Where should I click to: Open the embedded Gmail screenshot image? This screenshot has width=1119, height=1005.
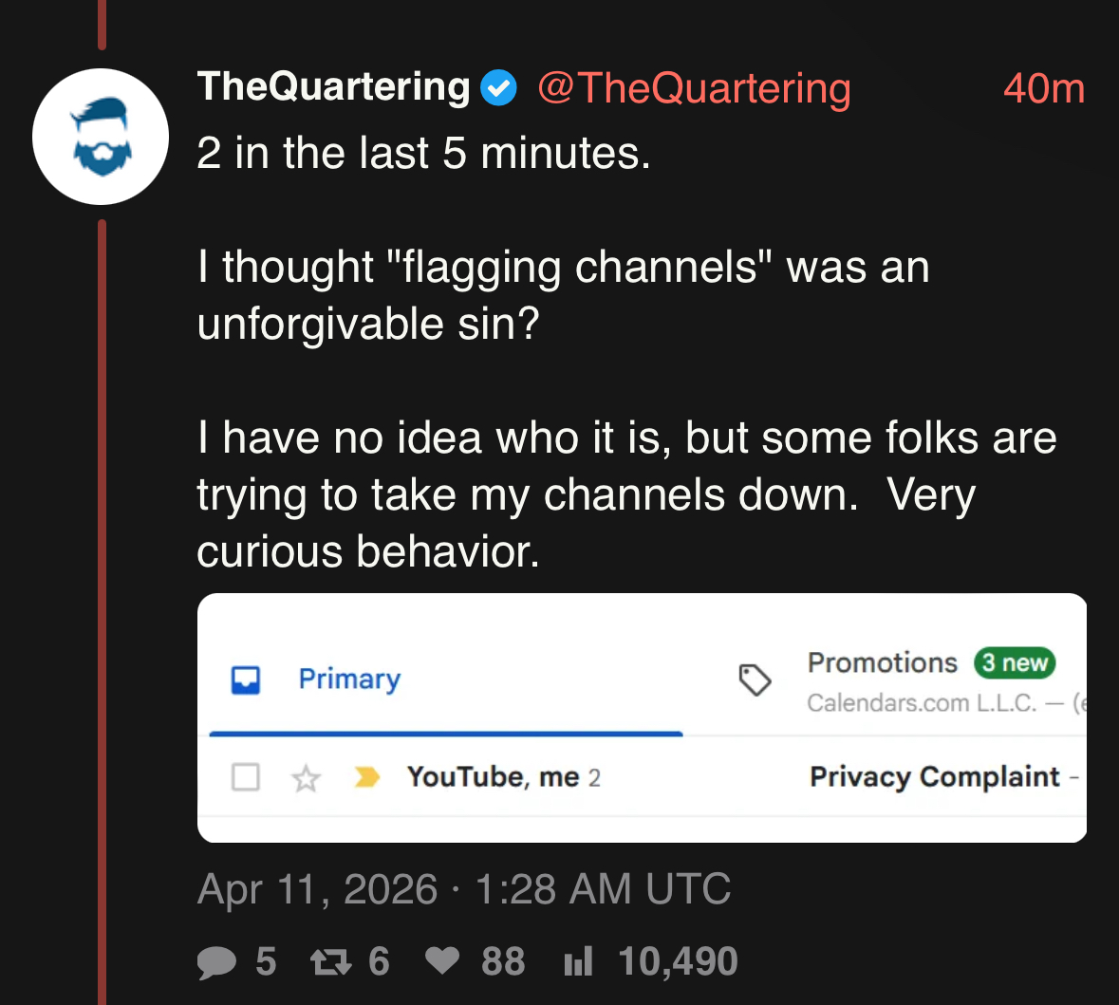click(642, 717)
